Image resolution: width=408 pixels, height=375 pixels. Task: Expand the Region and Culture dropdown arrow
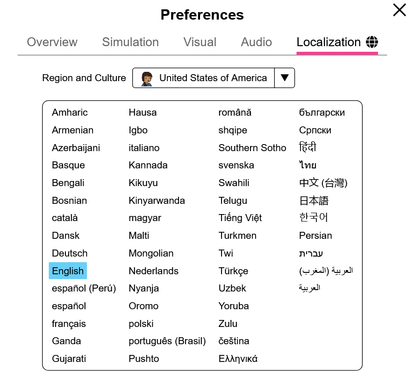(285, 78)
